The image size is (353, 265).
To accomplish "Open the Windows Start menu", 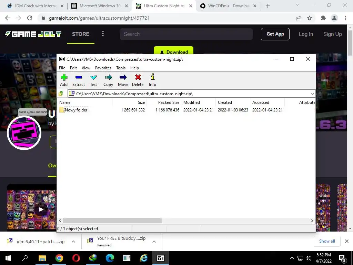I will coord(8,258).
